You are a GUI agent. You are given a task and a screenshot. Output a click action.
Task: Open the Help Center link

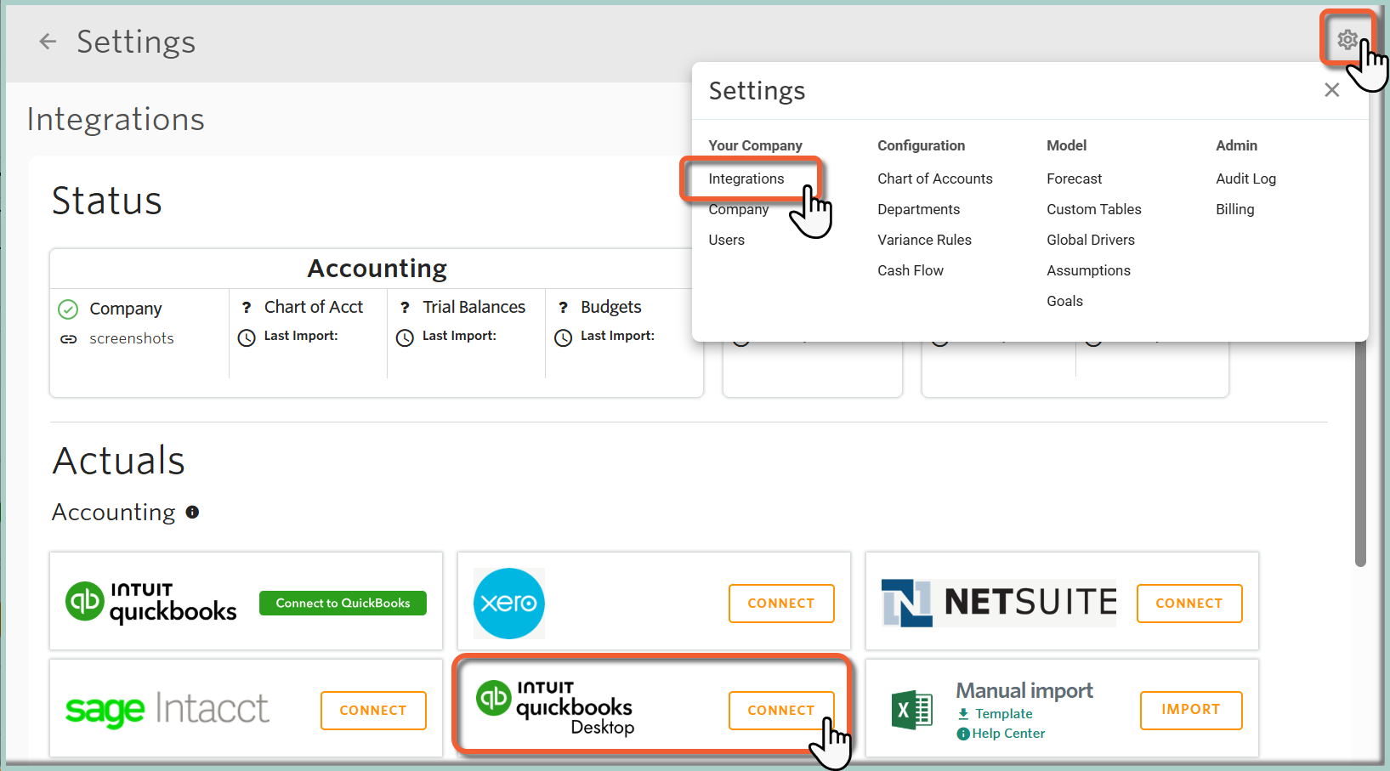click(1008, 734)
